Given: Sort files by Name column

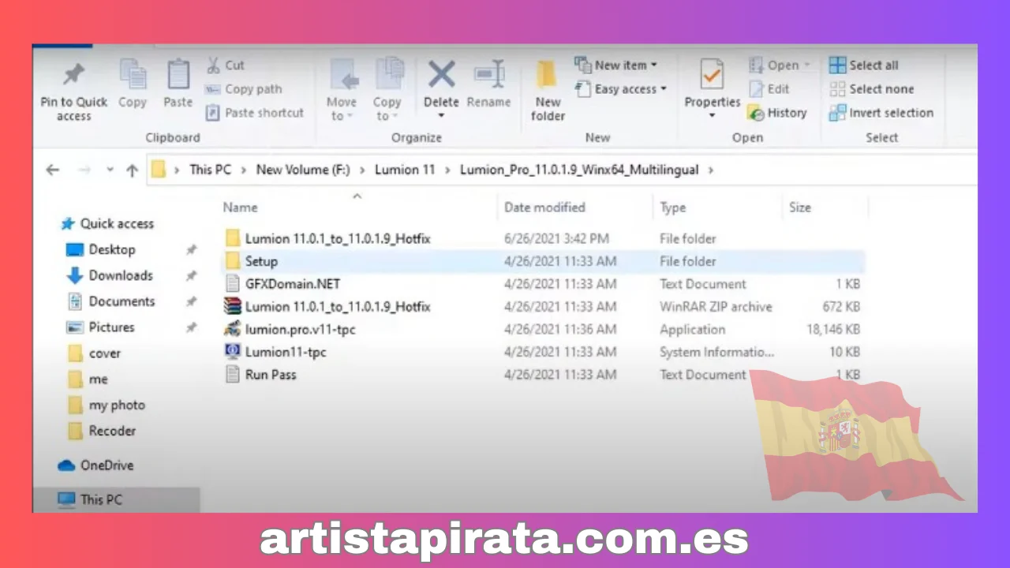Looking at the screenshot, I should [x=241, y=207].
